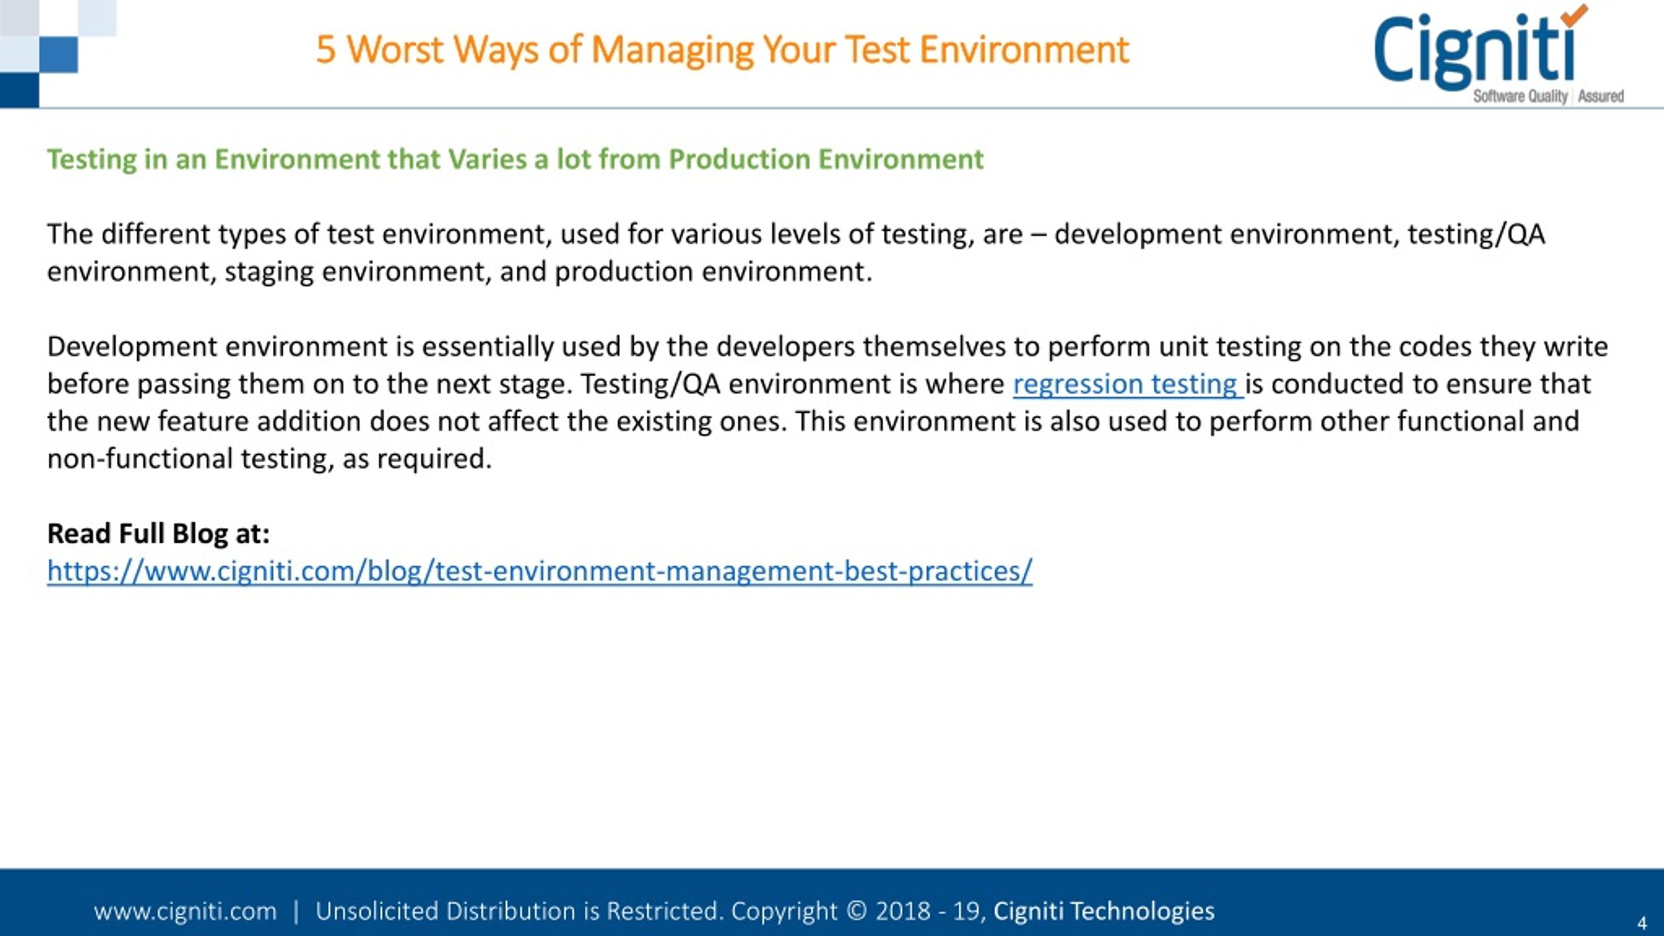The image size is (1664, 936).
Task: Click the Cigniti logo wordmark
Action: (x=1475, y=51)
